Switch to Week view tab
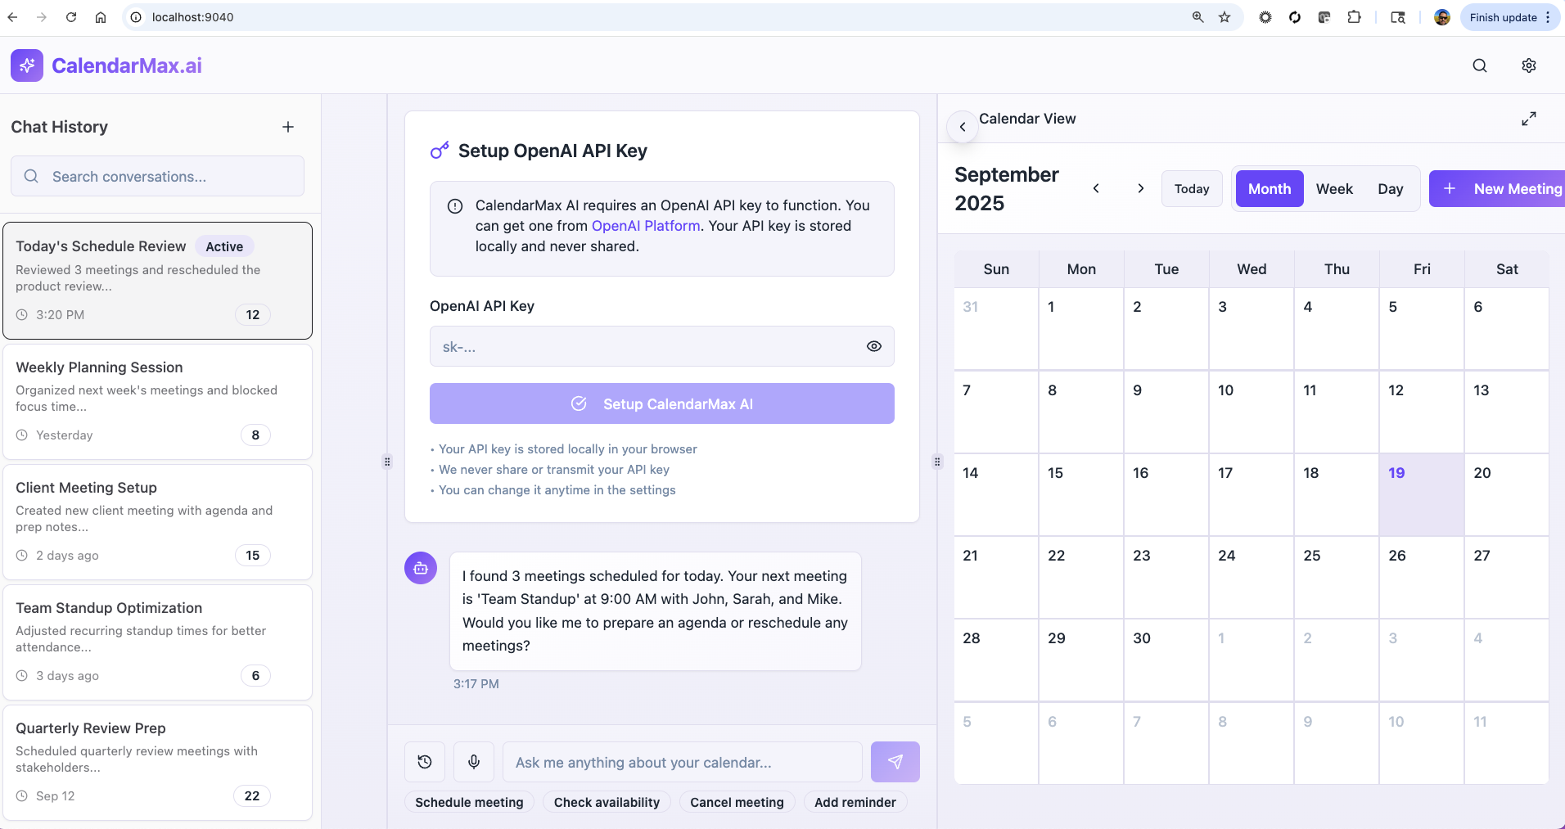1565x829 pixels. pyautogui.click(x=1334, y=189)
